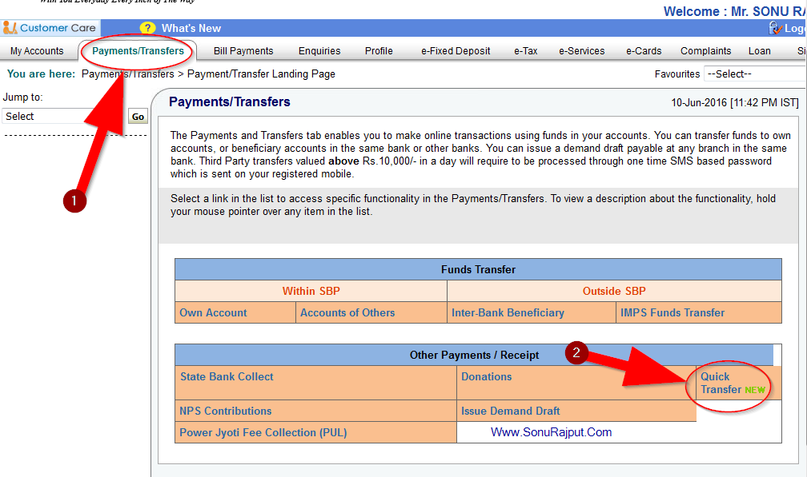Viewport: 807px width, 477px height.
Task: Open the Jump to Select dropdown
Action: click(64, 116)
